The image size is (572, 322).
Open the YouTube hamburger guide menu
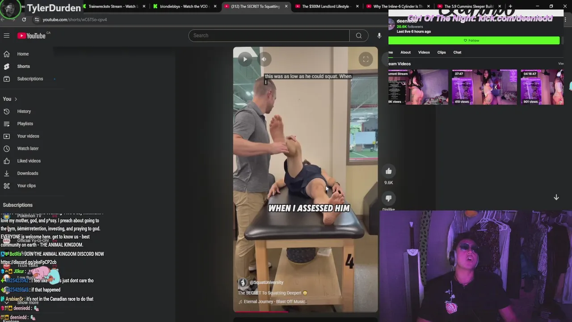pyautogui.click(x=7, y=35)
